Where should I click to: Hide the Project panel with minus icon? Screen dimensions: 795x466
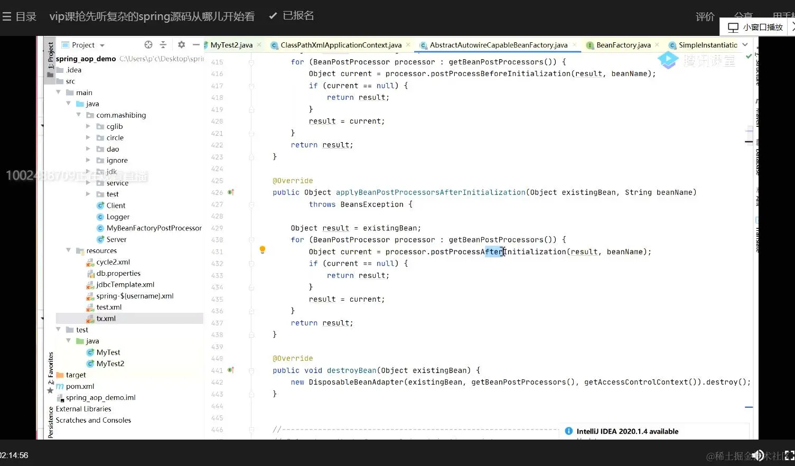tap(196, 45)
